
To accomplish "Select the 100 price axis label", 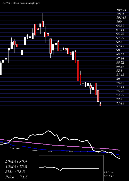I will [x=119, y=22].
